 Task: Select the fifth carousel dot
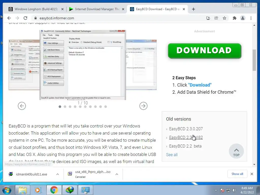(x=80, y=107)
